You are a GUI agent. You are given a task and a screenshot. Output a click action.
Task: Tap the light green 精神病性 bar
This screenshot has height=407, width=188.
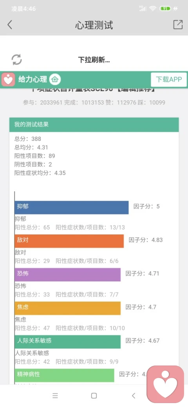(64, 375)
